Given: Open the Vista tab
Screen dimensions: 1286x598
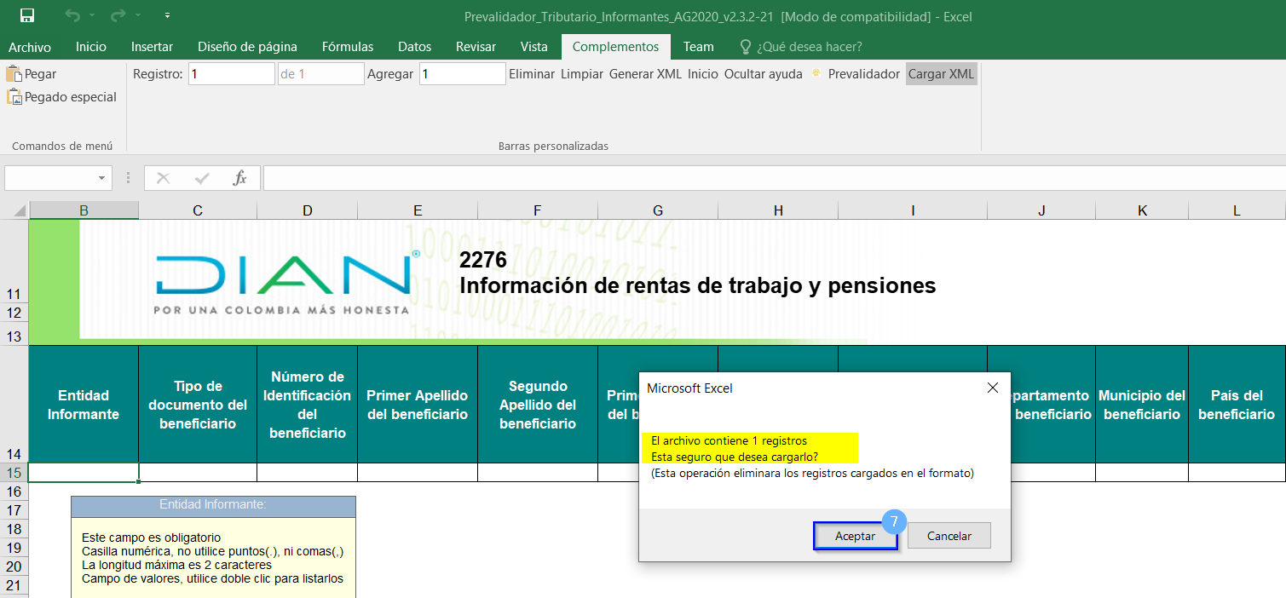Looking at the screenshot, I should point(534,47).
